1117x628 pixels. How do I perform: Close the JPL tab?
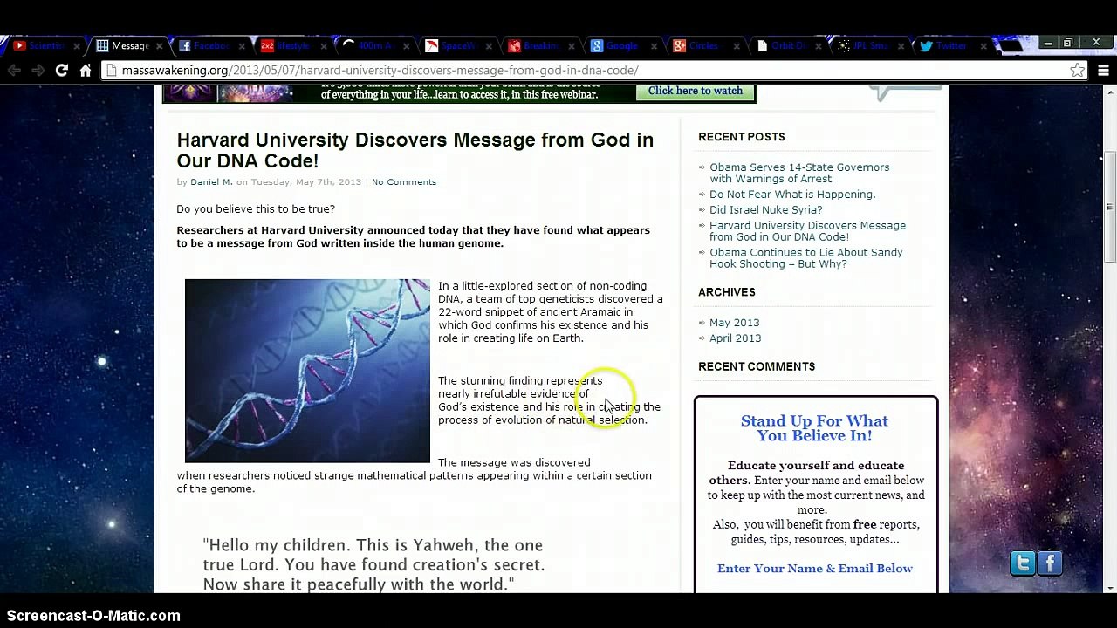tap(901, 46)
